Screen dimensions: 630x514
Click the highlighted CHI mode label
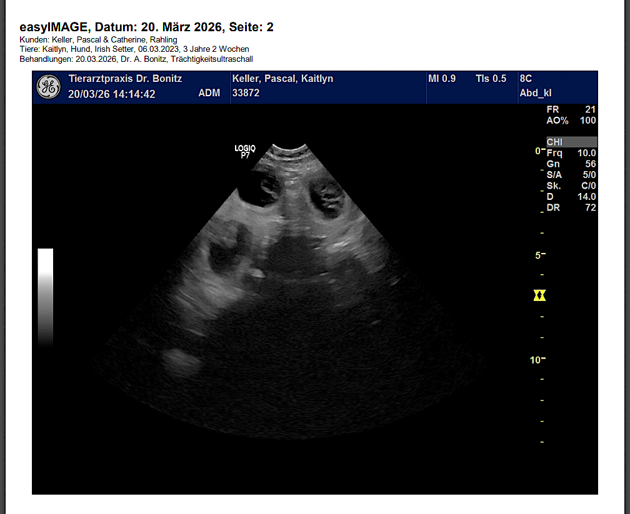coord(571,142)
